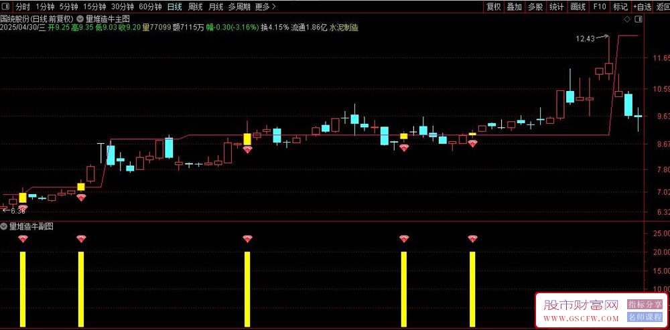Click the last cyan candle on the chart
The height and width of the screenshot is (330, 670).
point(638,116)
